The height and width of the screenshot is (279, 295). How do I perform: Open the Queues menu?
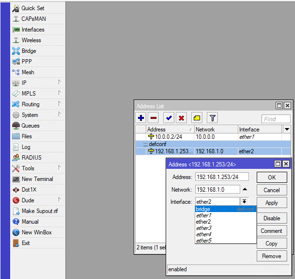tap(38, 126)
